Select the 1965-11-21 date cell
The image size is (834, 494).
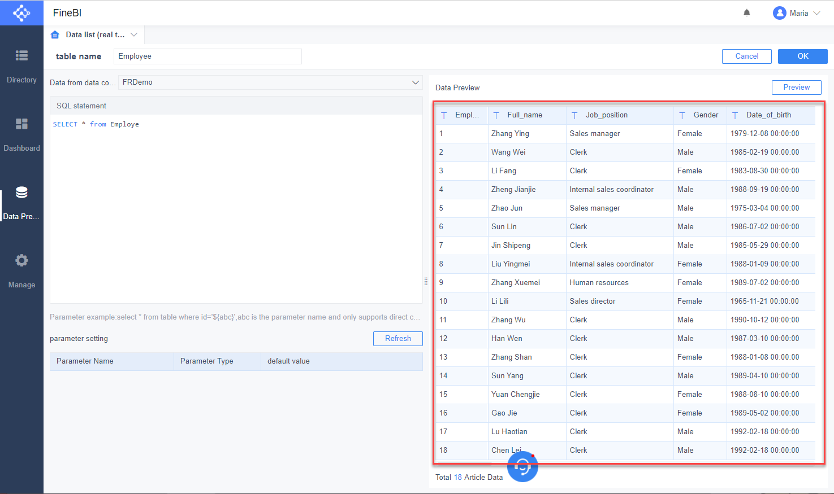[771, 301]
